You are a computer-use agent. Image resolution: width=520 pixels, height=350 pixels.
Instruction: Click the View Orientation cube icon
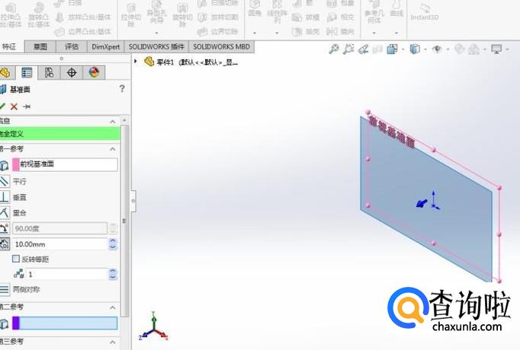click(392, 49)
